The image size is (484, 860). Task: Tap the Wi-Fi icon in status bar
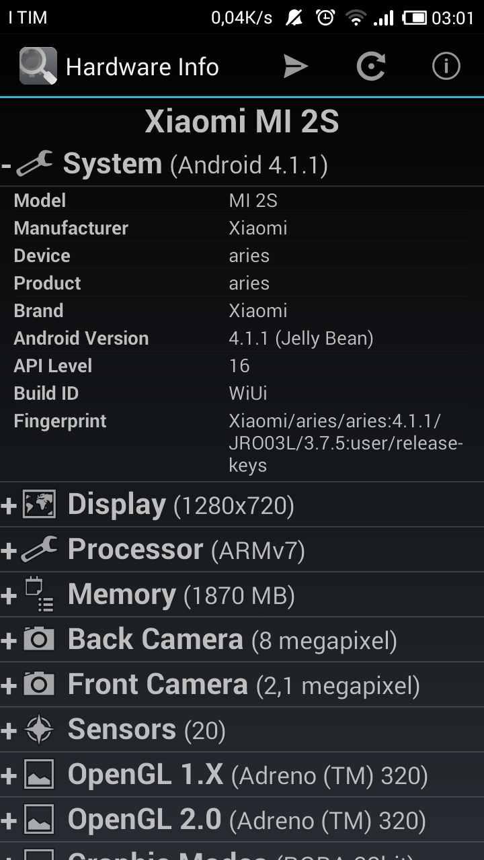(356, 18)
